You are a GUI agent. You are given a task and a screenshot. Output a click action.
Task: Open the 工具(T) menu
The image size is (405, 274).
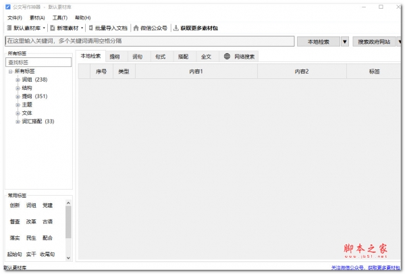(x=60, y=18)
